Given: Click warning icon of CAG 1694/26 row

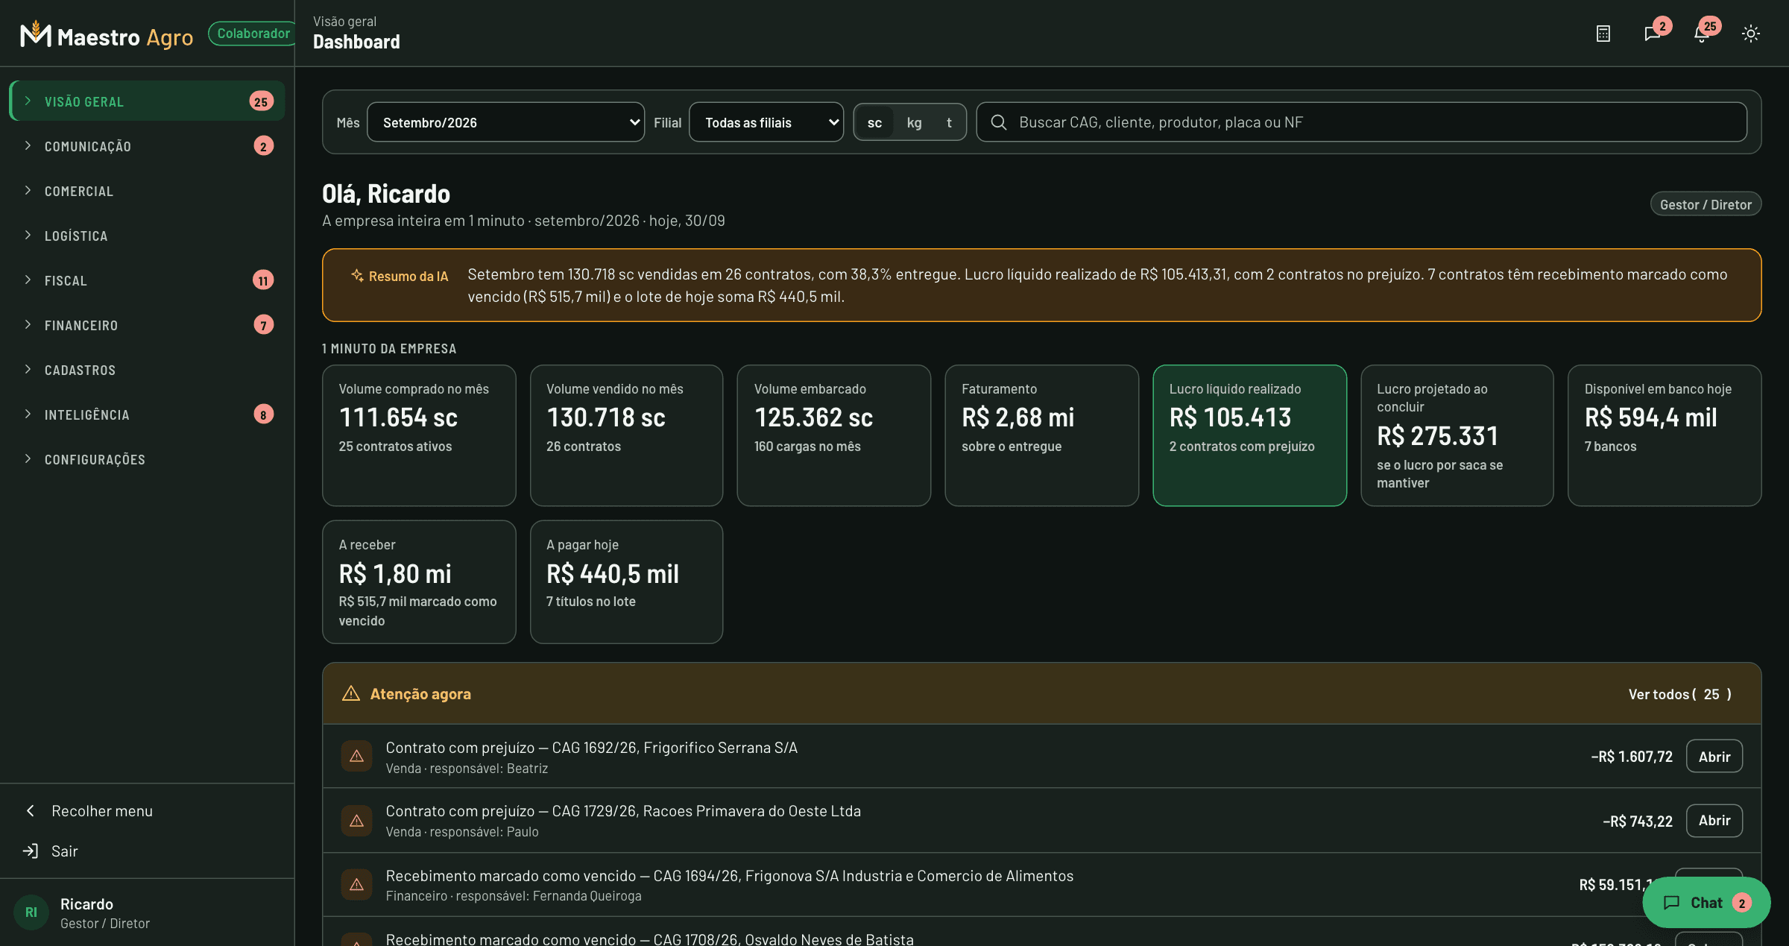Looking at the screenshot, I should tap(356, 884).
